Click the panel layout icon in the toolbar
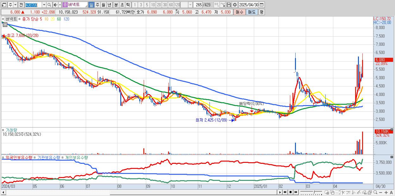This screenshot has width=395, height=196. [x=4, y=5]
